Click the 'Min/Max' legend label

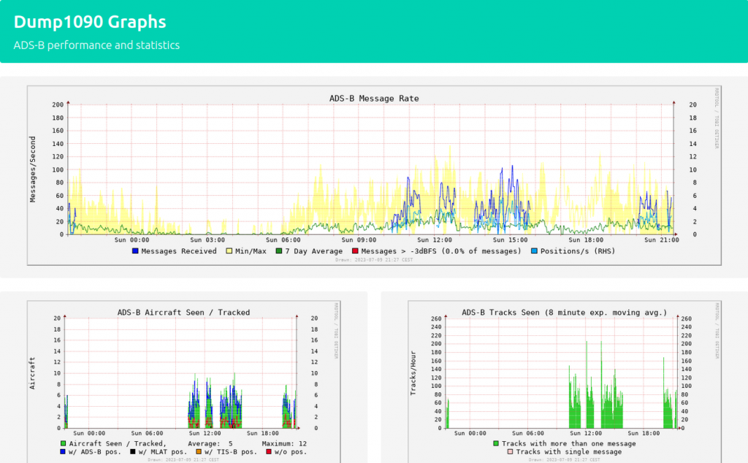click(x=251, y=250)
